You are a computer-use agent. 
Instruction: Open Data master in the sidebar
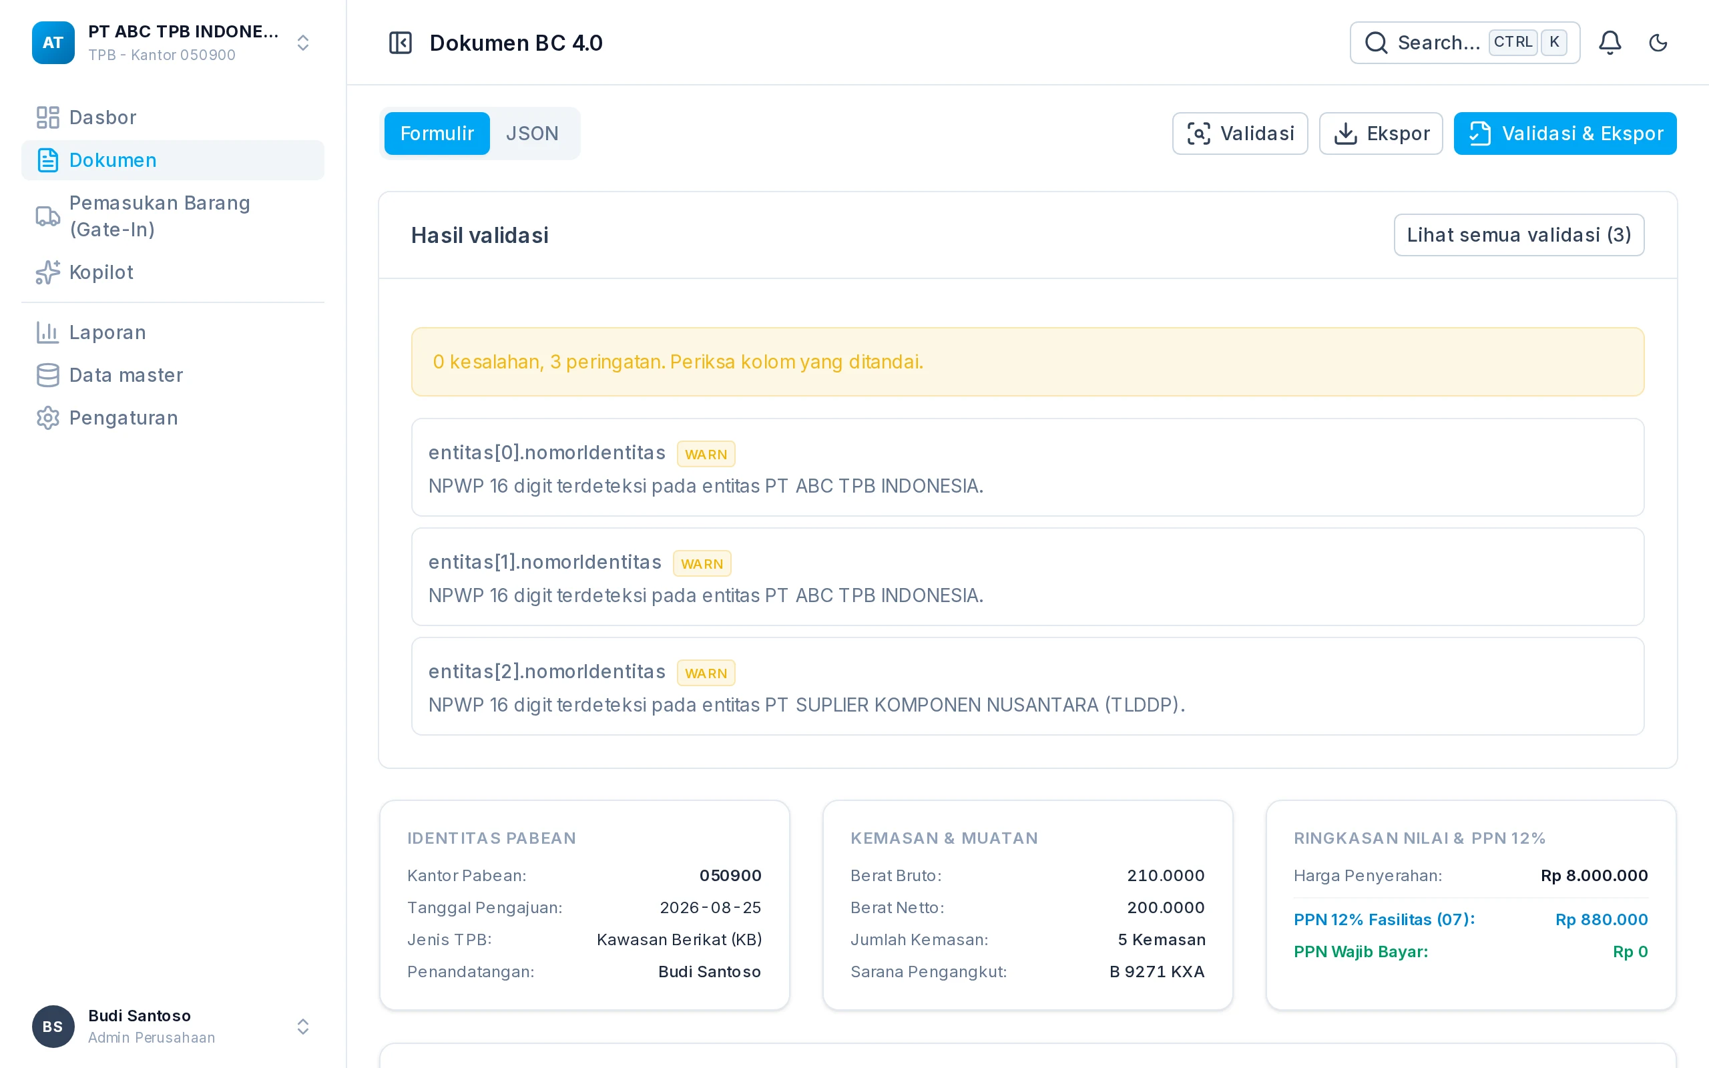point(172,375)
